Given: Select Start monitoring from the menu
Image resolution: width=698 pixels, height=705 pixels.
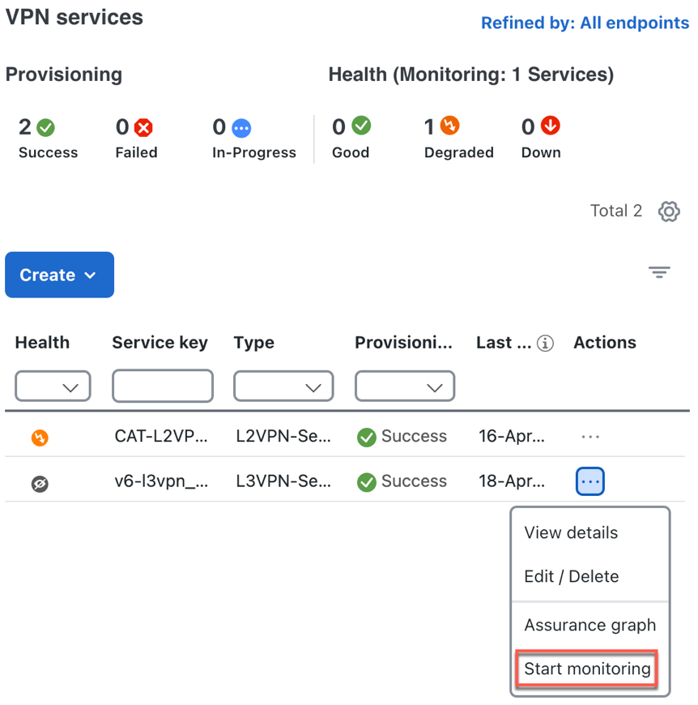Looking at the screenshot, I should pyautogui.click(x=587, y=669).
